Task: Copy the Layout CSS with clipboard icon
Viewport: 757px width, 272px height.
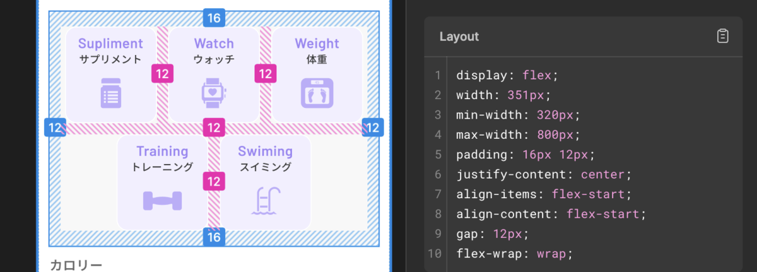Action: point(723,37)
